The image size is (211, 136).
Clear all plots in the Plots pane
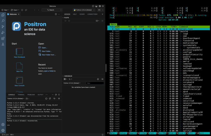click(102, 21)
